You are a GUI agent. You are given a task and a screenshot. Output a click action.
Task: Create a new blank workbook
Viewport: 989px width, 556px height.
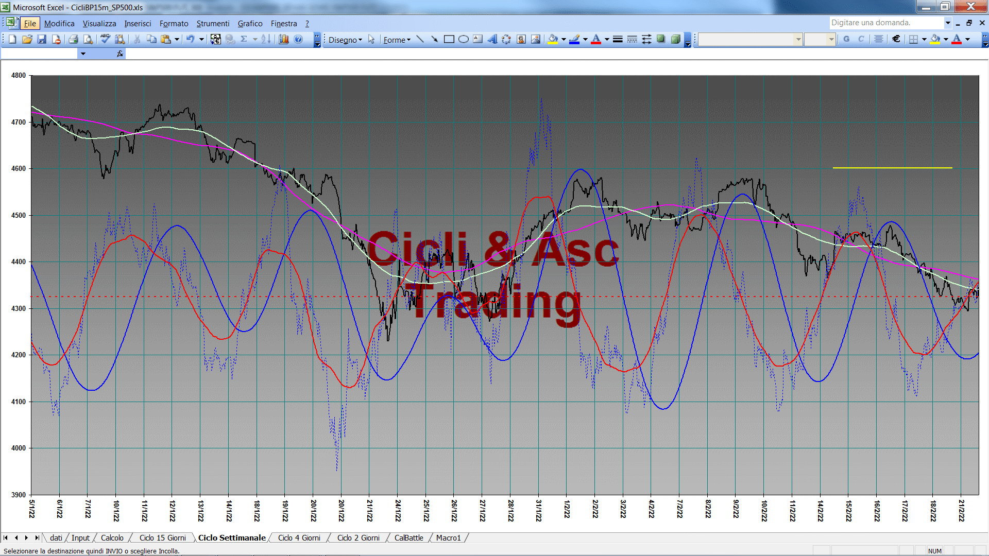coord(12,39)
